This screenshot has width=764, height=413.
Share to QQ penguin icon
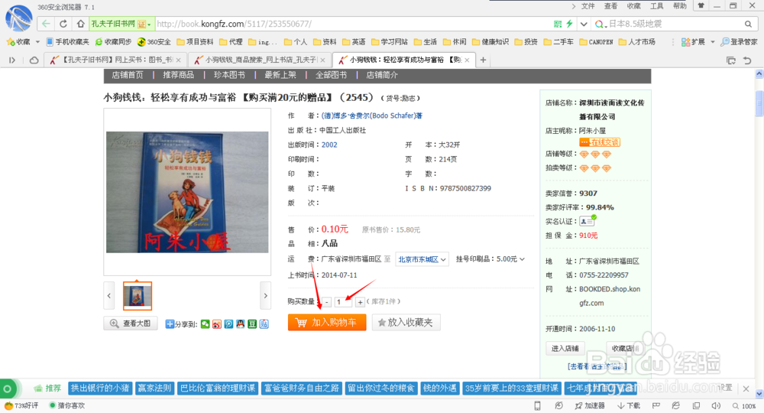tap(240, 324)
